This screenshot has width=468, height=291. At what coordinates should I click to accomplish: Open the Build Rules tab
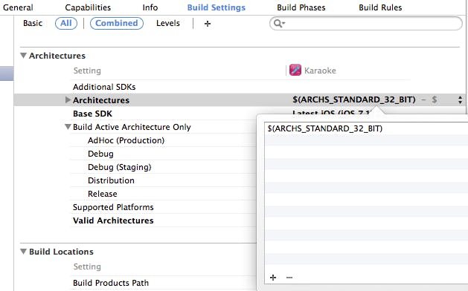380,7
